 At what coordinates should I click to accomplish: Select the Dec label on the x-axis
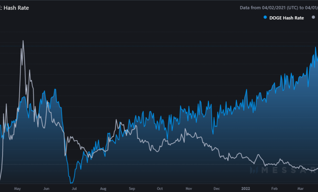(216, 189)
